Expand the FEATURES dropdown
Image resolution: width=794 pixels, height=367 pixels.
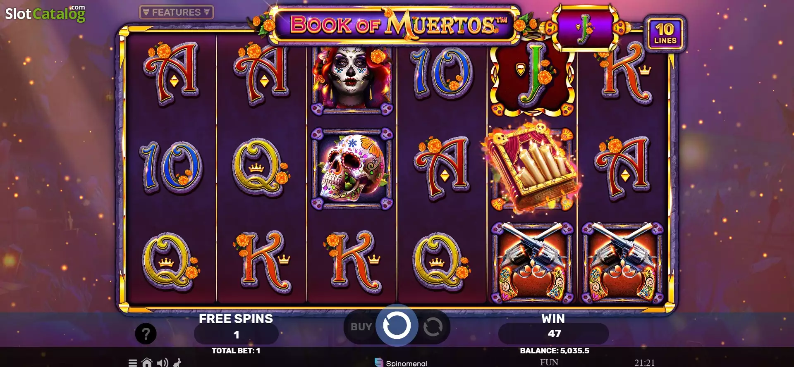coord(177,12)
